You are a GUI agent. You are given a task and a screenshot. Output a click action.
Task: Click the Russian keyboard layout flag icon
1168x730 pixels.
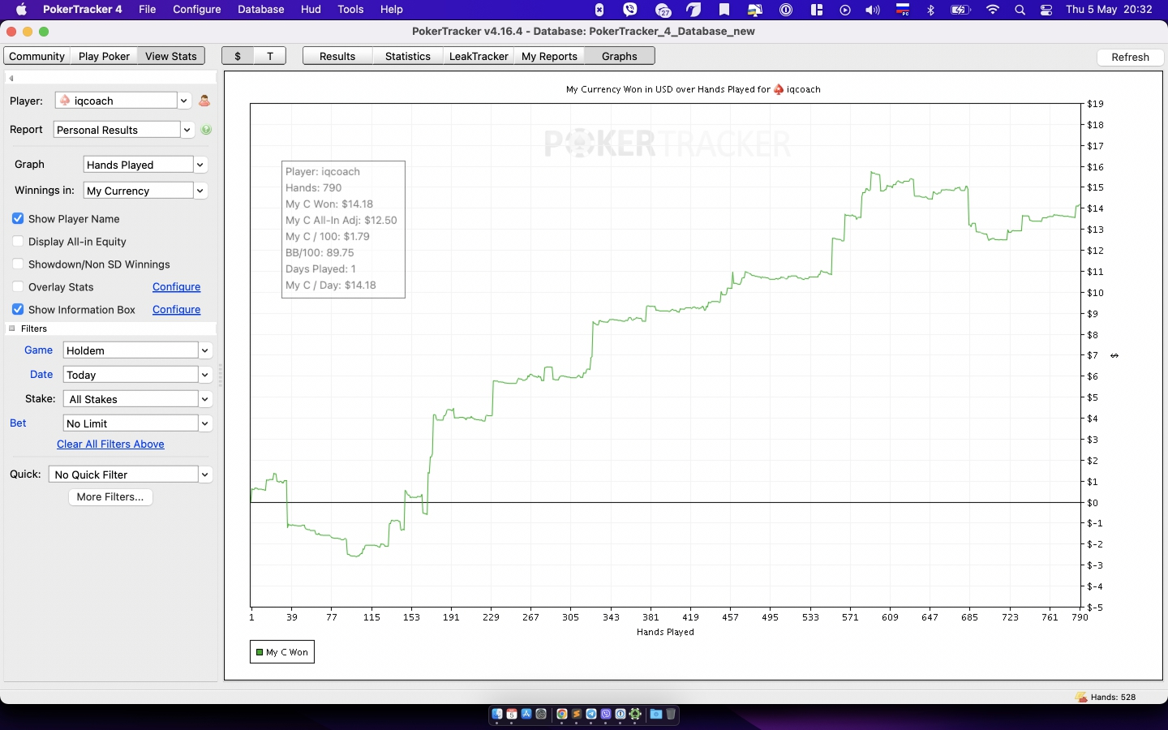pyautogui.click(x=902, y=10)
